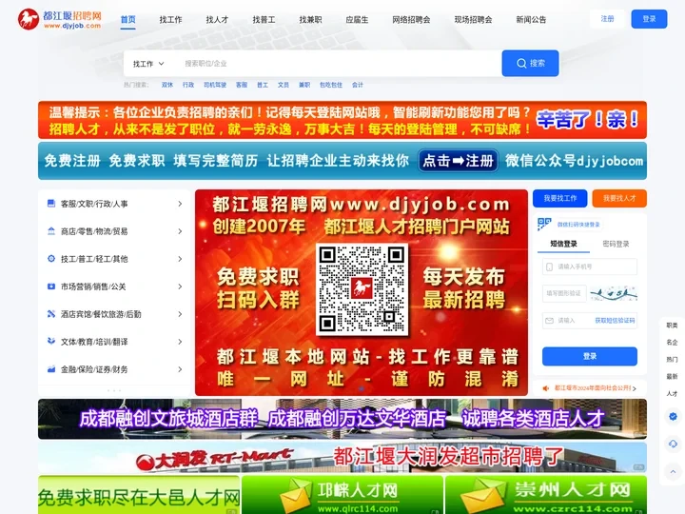Switch to the 密码登录 tab
The height and width of the screenshot is (514, 685).
[616, 244]
